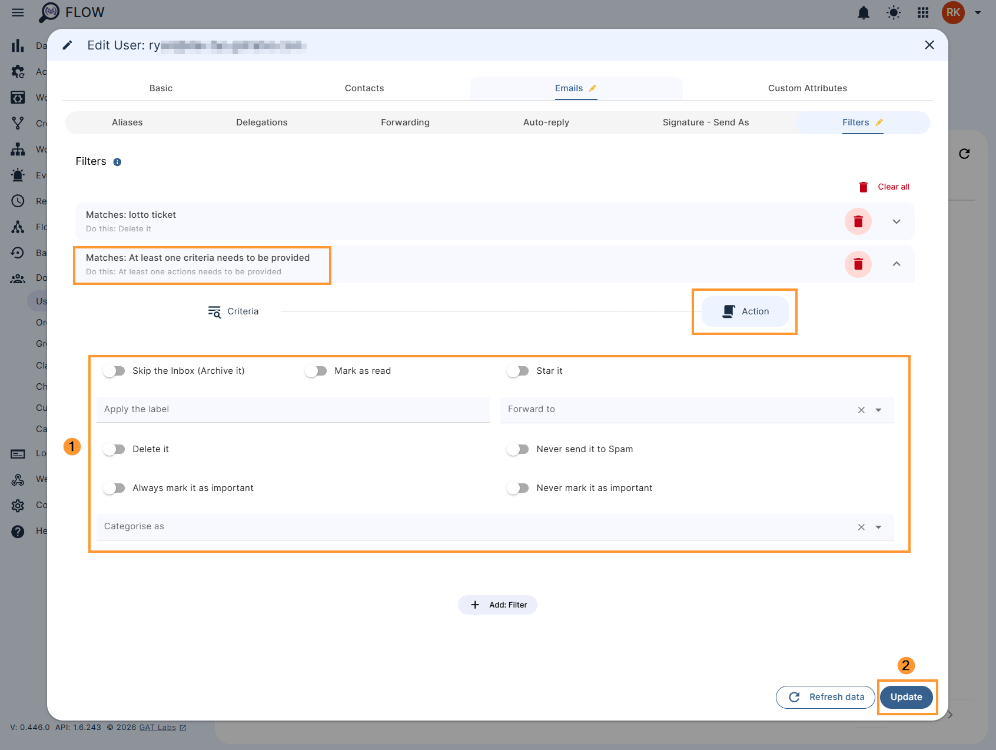
Task: Click the code window sidebar icon
Action: pyautogui.click(x=18, y=97)
